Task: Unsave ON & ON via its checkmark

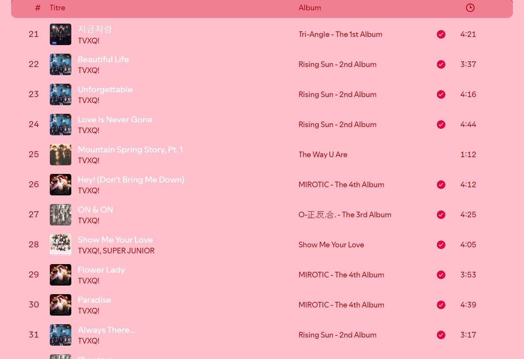Action: (x=441, y=215)
